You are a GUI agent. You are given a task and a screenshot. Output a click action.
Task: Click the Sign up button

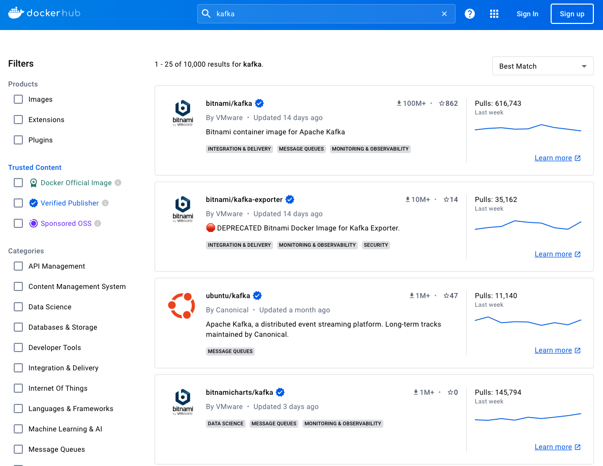pos(572,14)
